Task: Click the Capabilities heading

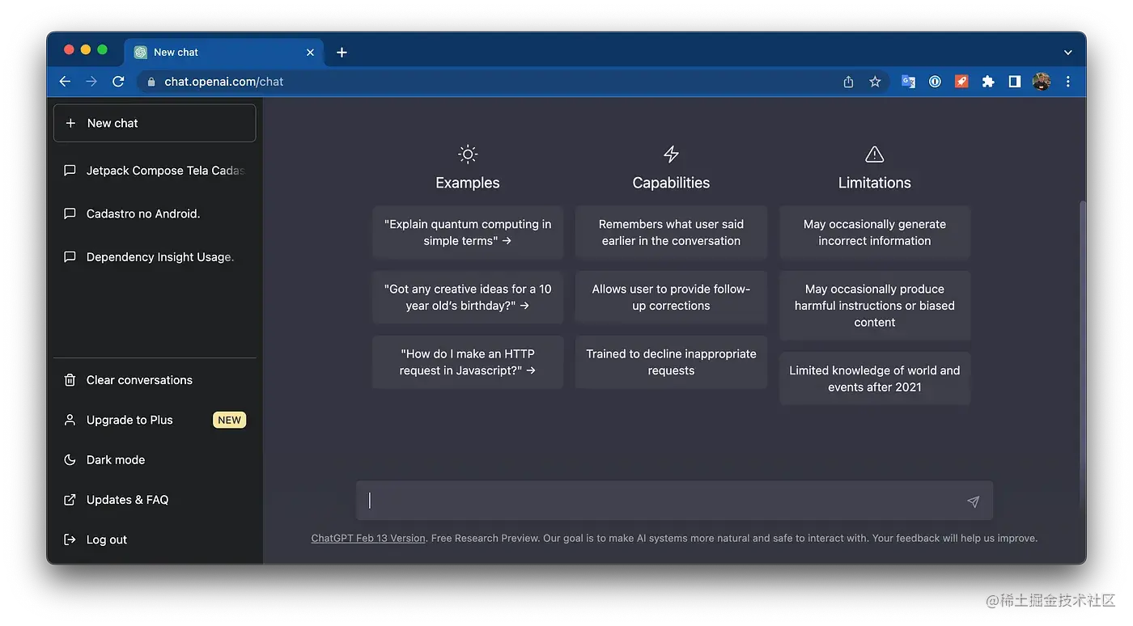Action: (x=671, y=183)
